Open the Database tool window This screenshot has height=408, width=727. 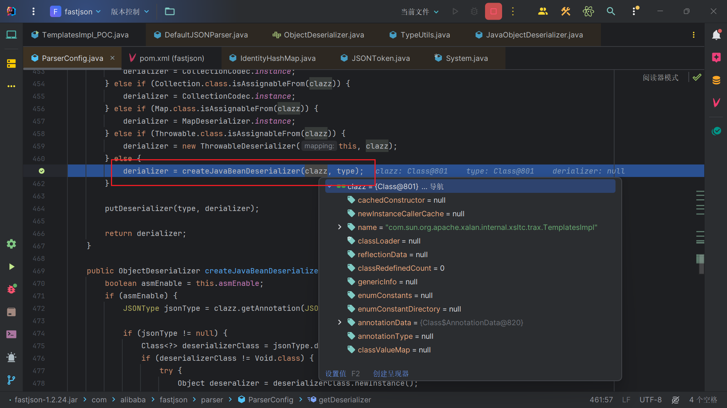716,80
